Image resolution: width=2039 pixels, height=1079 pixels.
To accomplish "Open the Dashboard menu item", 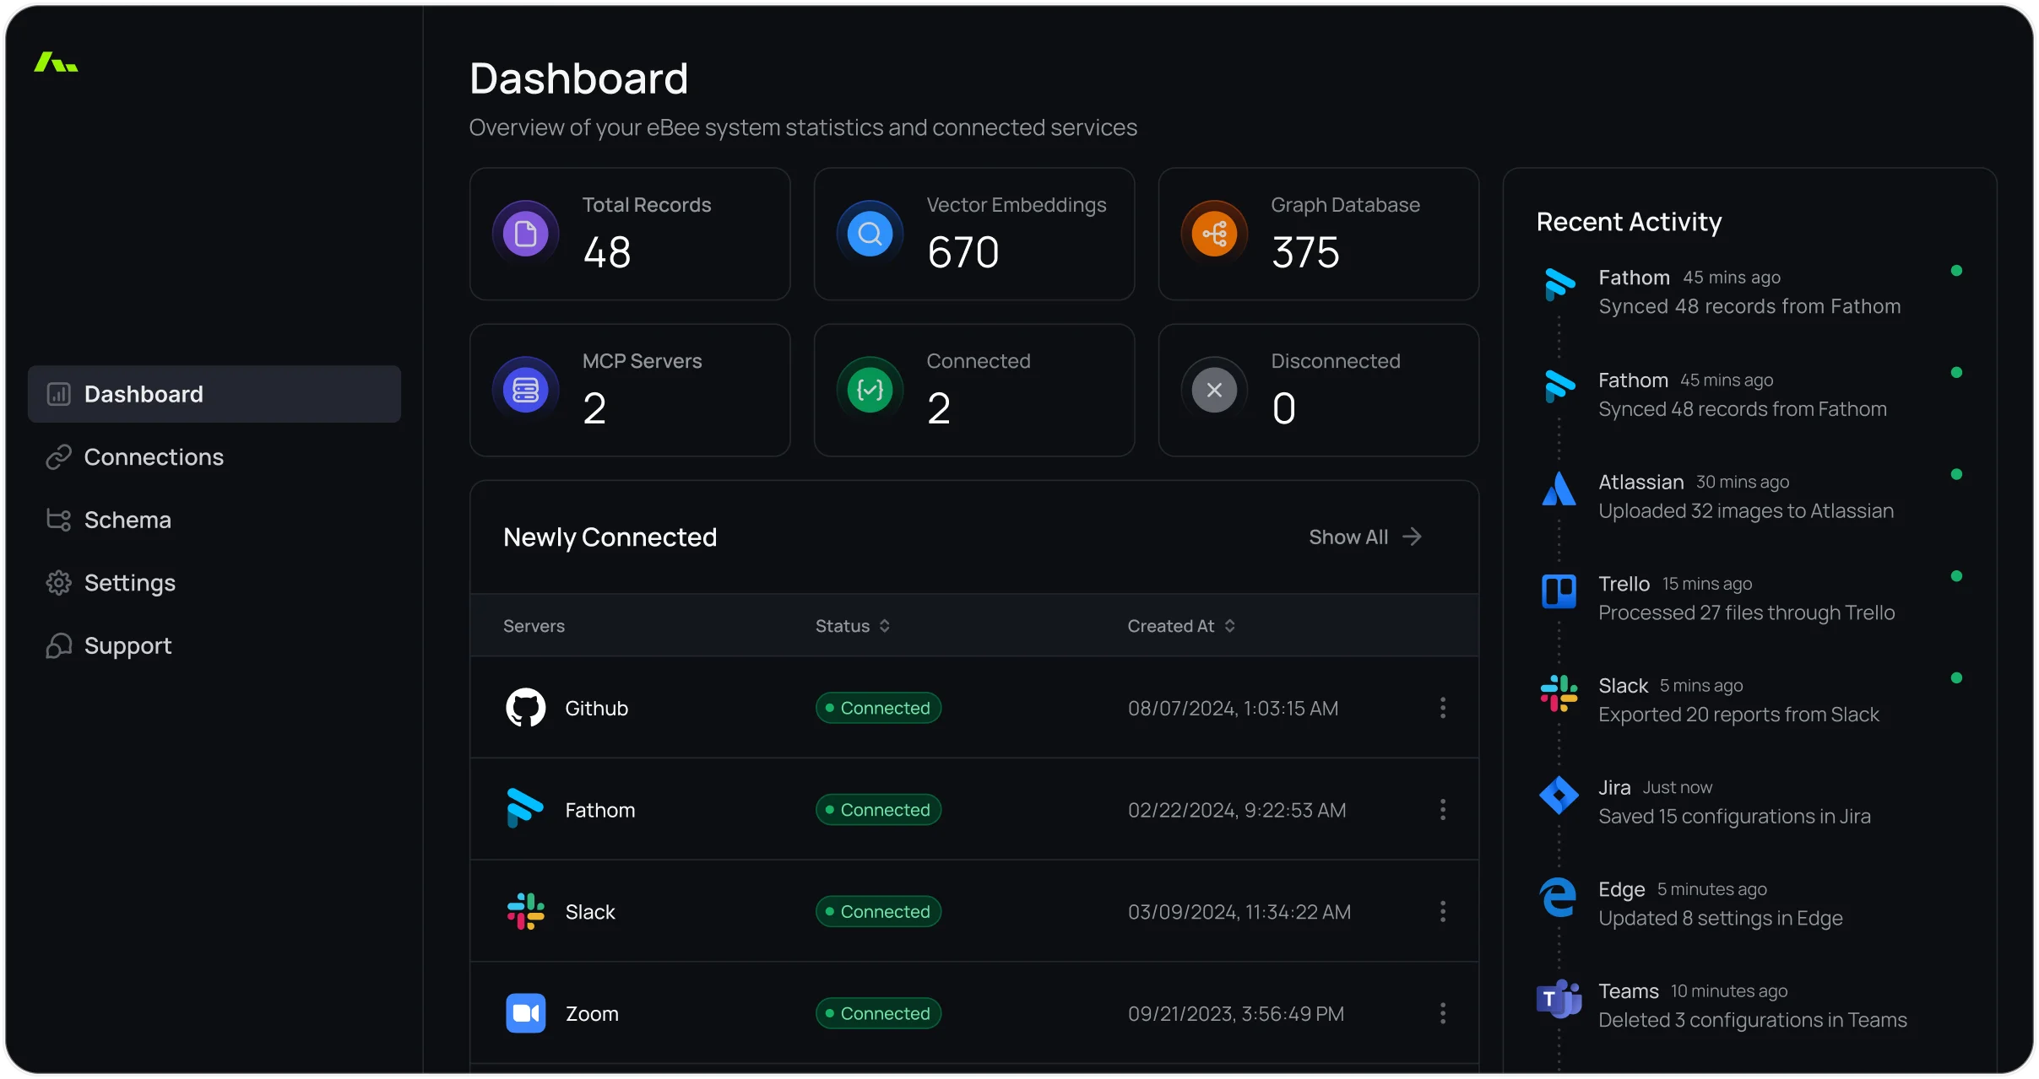I will (x=214, y=394).
